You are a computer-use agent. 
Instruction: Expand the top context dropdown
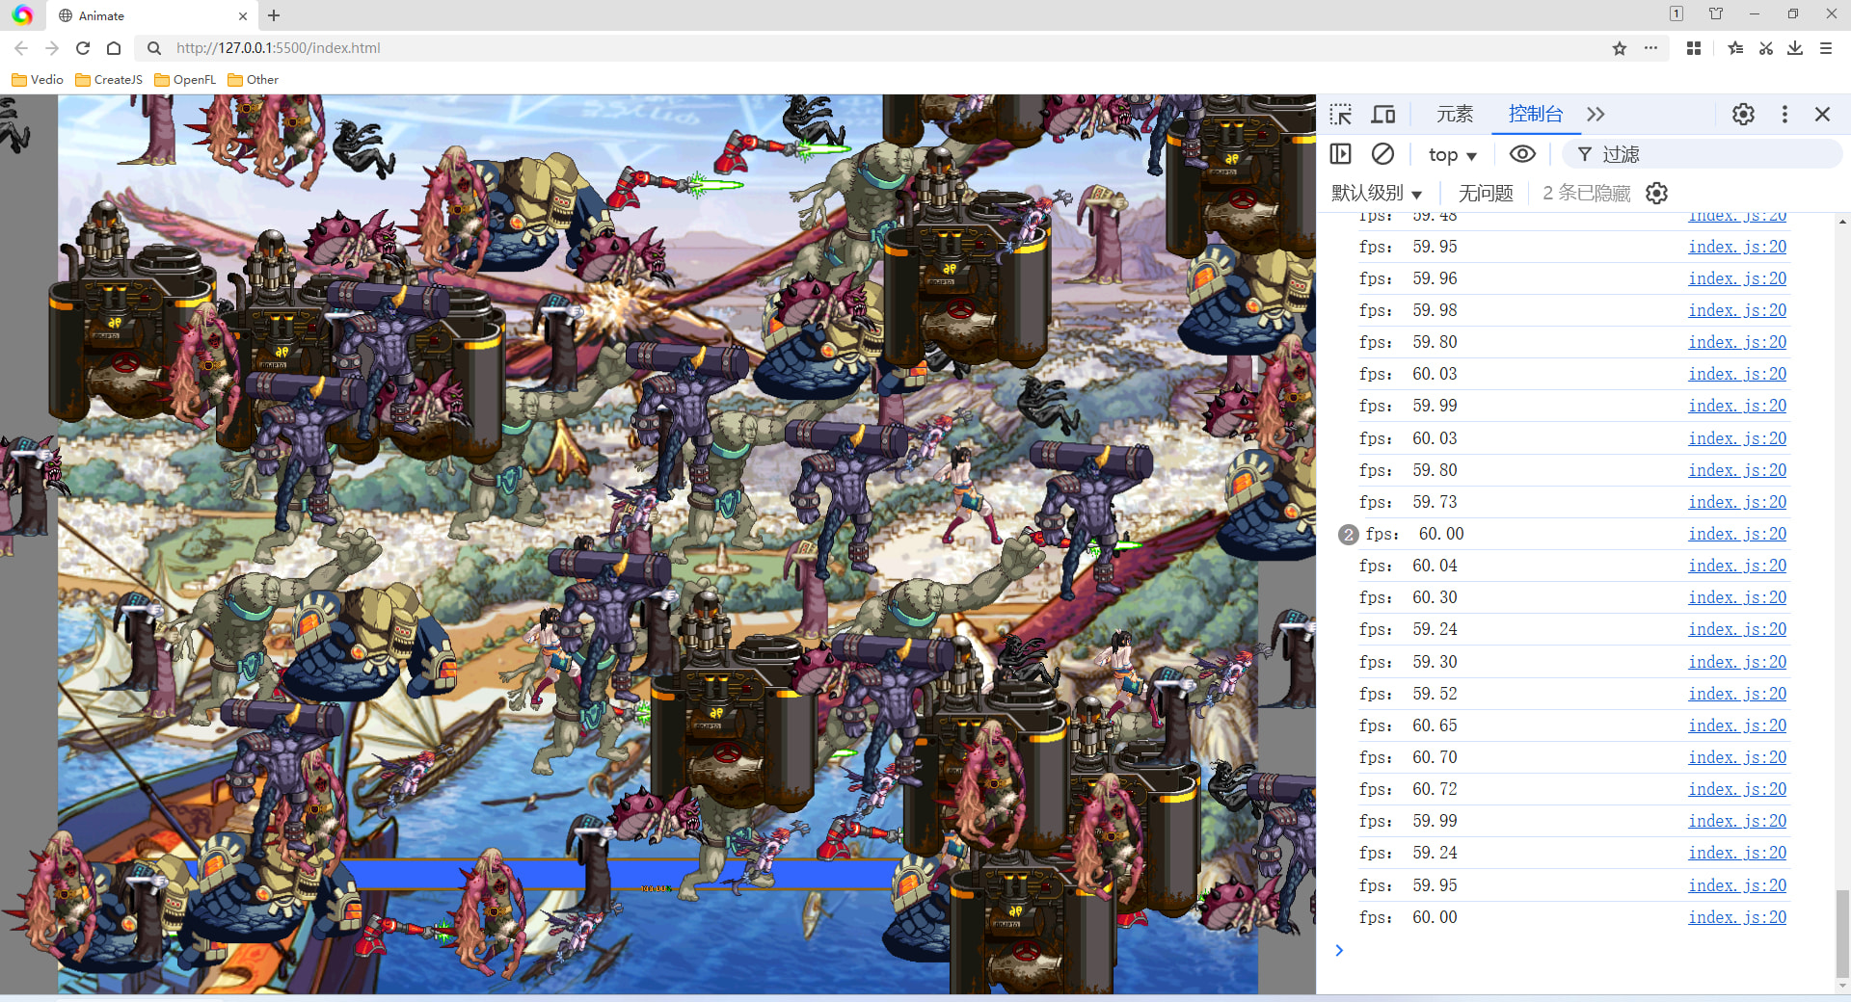1452,155
